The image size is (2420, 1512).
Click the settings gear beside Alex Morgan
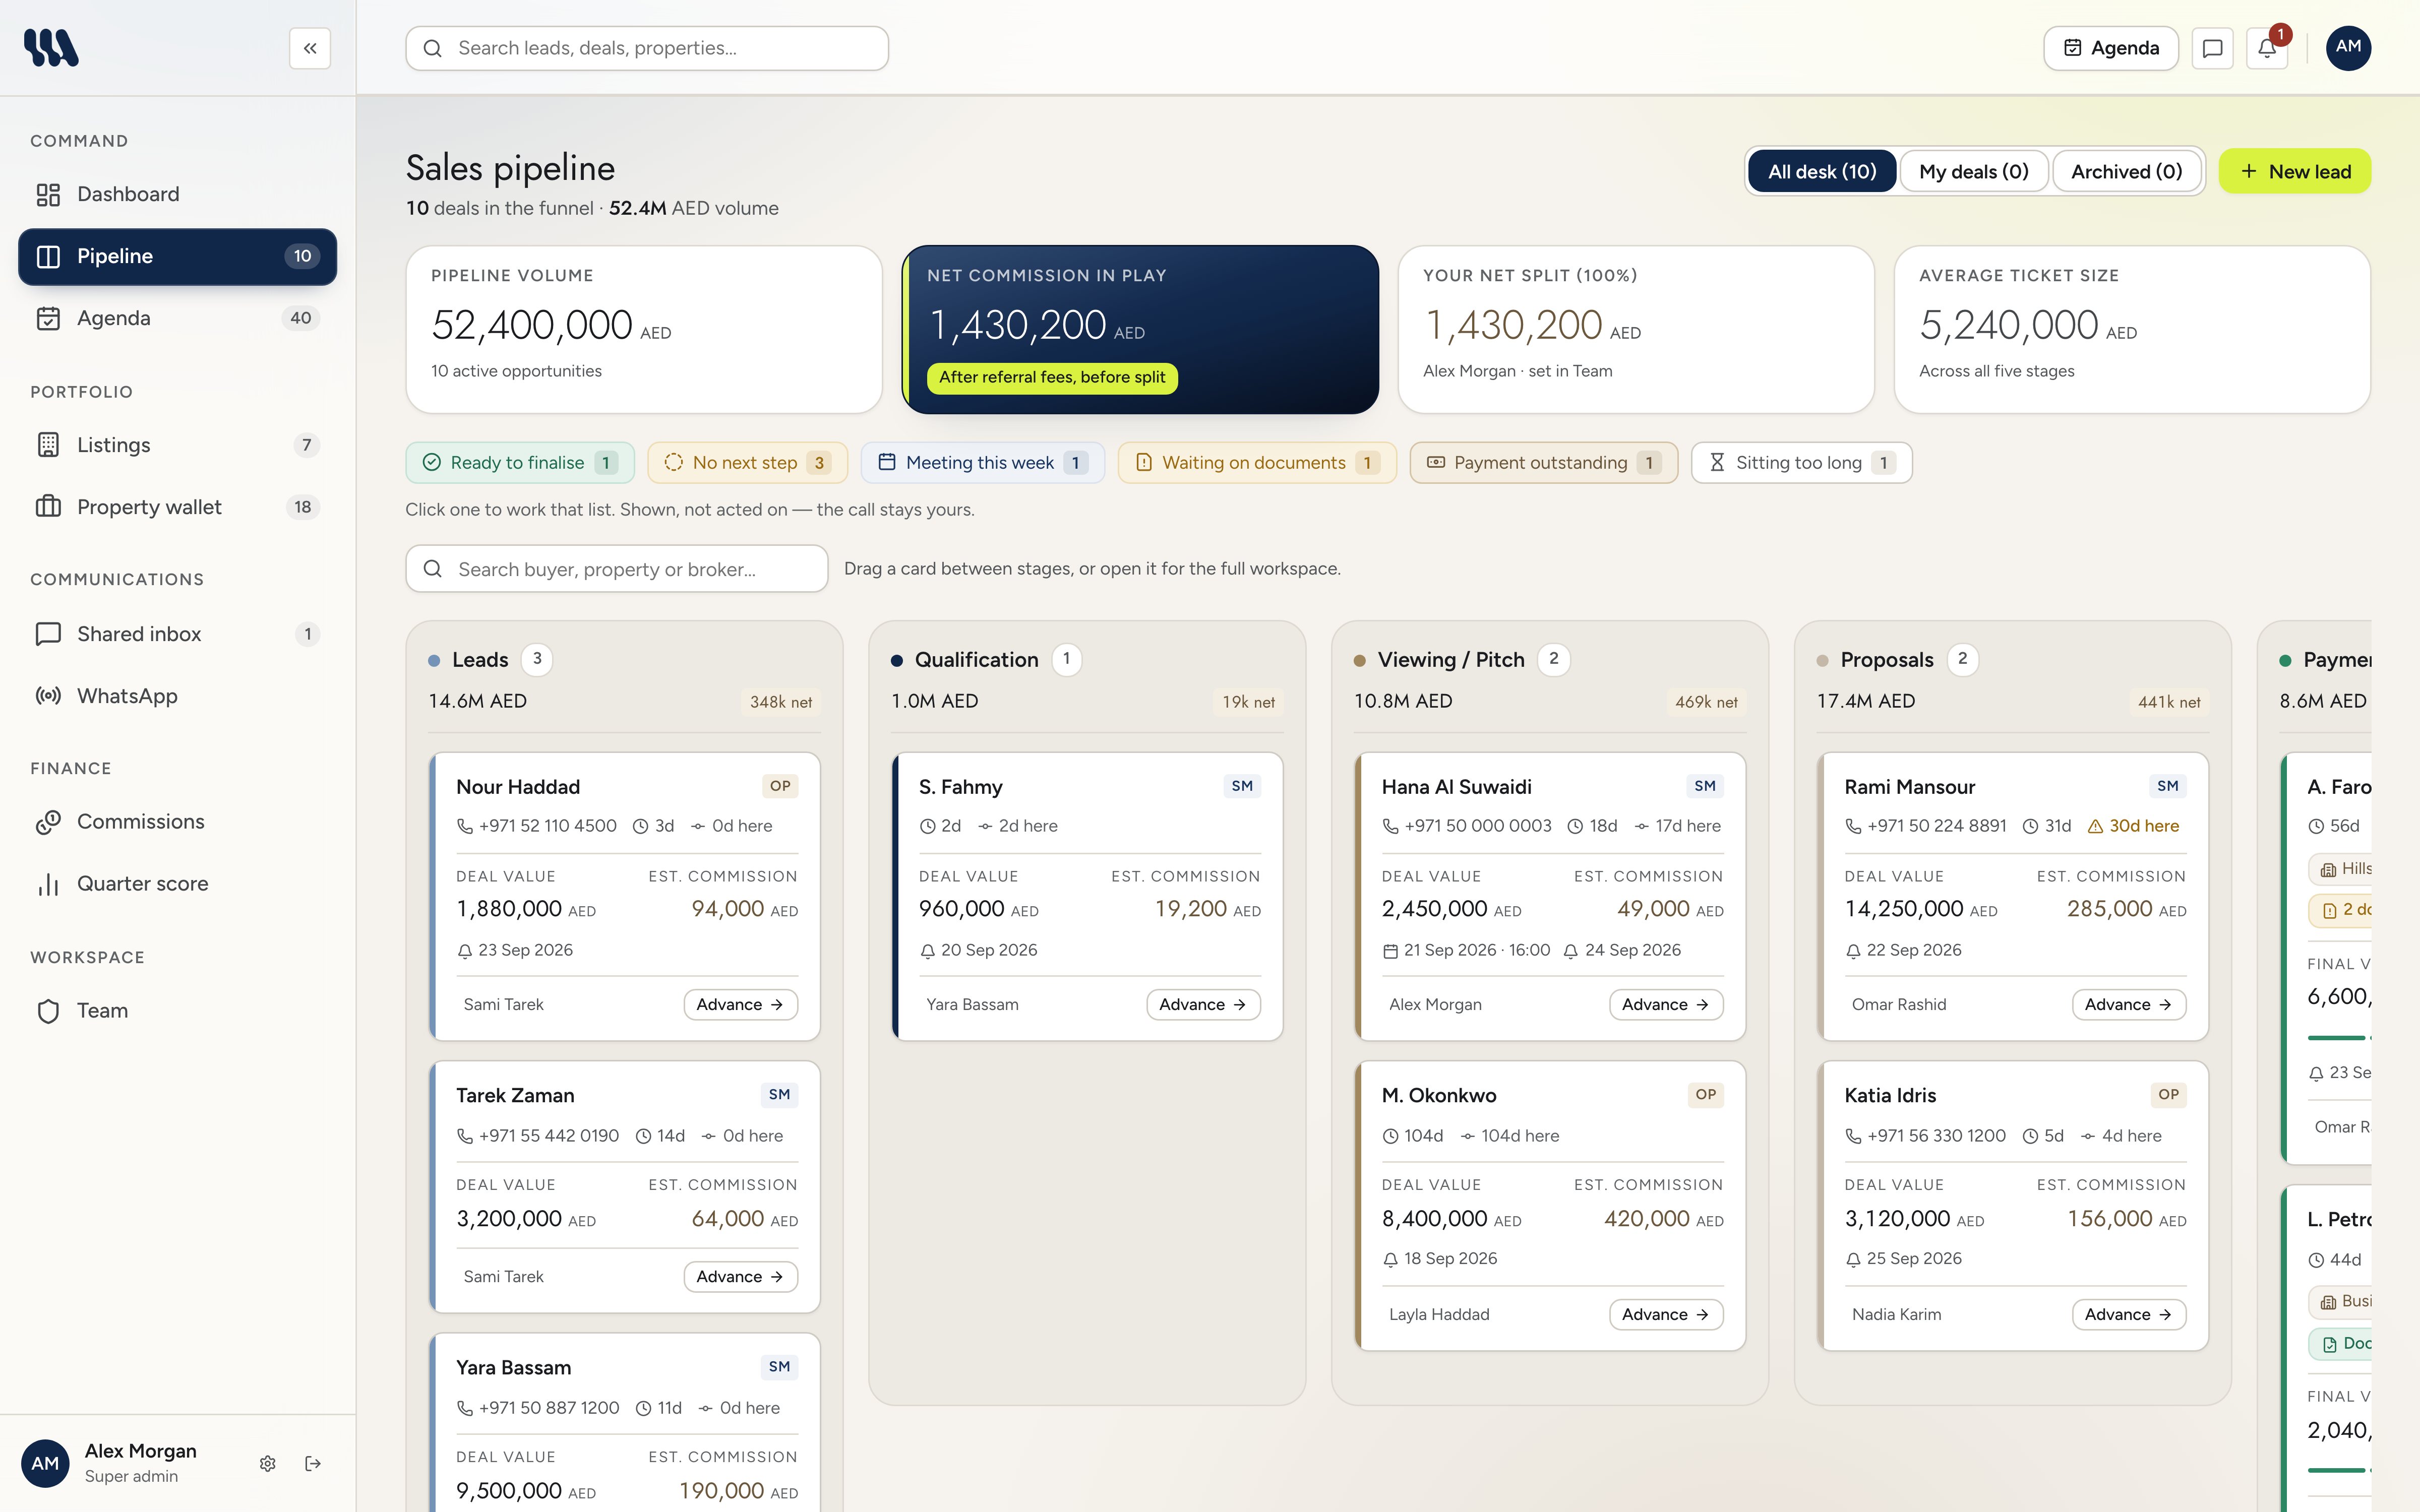[267, 1463]
